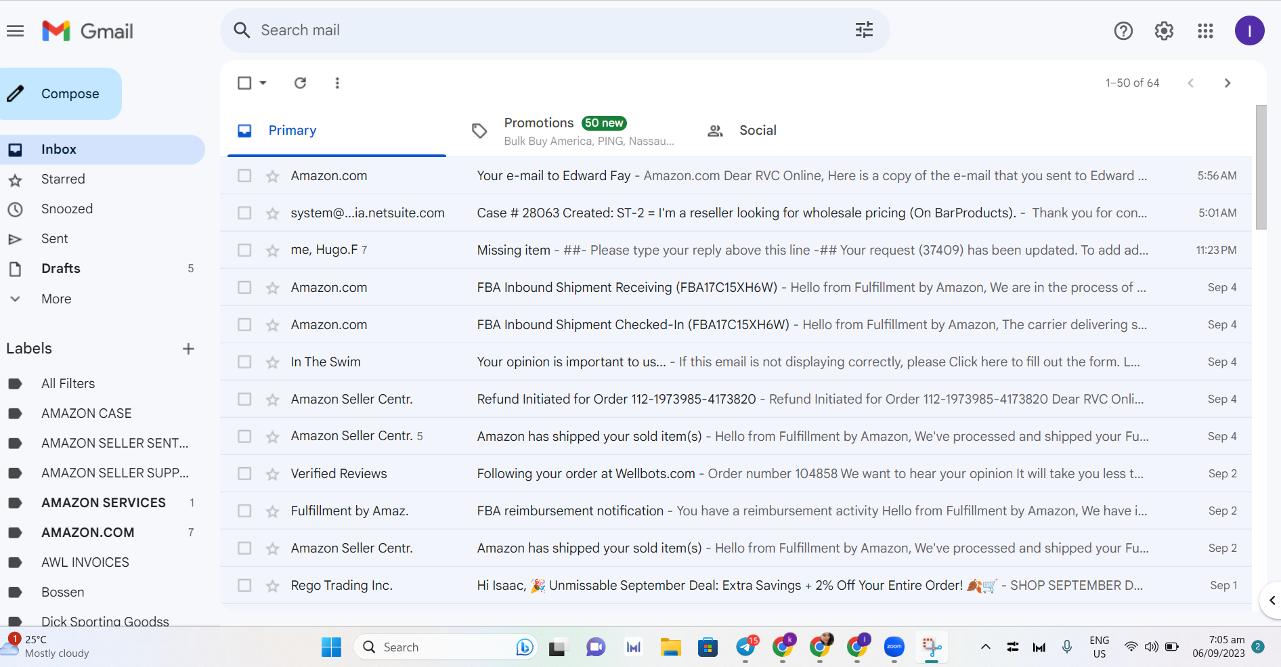
Task: Open the three-dot More menu in the mail toolbar
Action: (337, 83)
